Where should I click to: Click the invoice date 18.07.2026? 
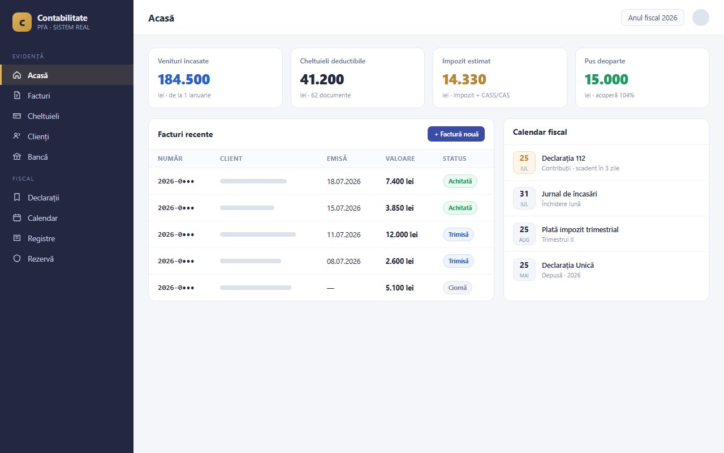point(343,181)
